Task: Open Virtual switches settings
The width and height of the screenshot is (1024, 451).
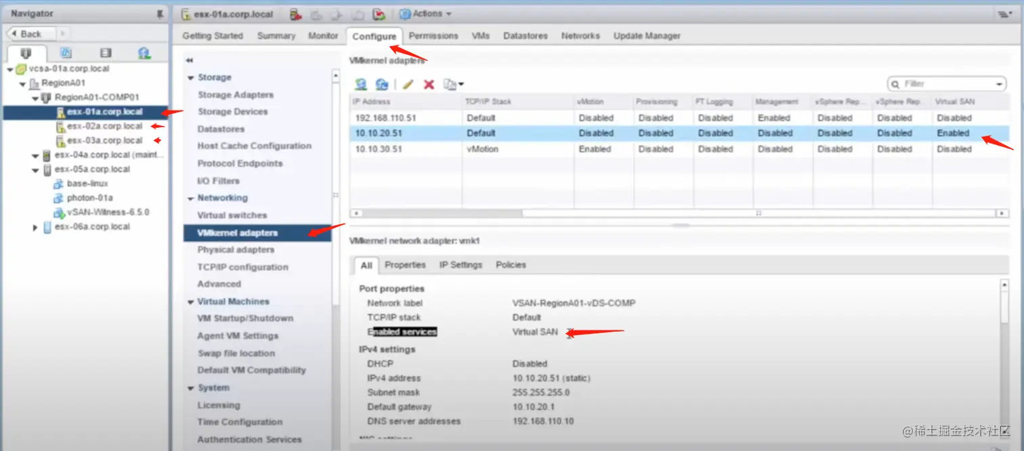Action: [232, 215]
